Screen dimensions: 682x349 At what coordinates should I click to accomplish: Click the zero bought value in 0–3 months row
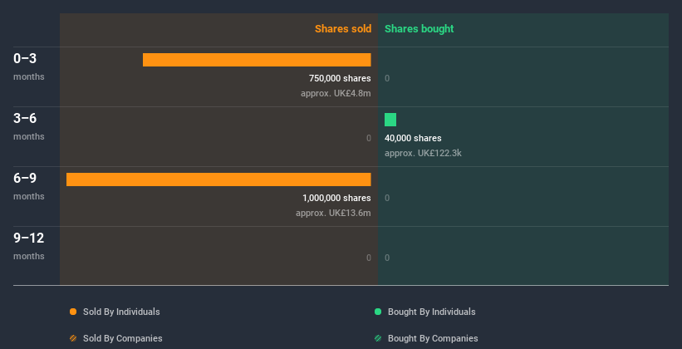point(387,78)
